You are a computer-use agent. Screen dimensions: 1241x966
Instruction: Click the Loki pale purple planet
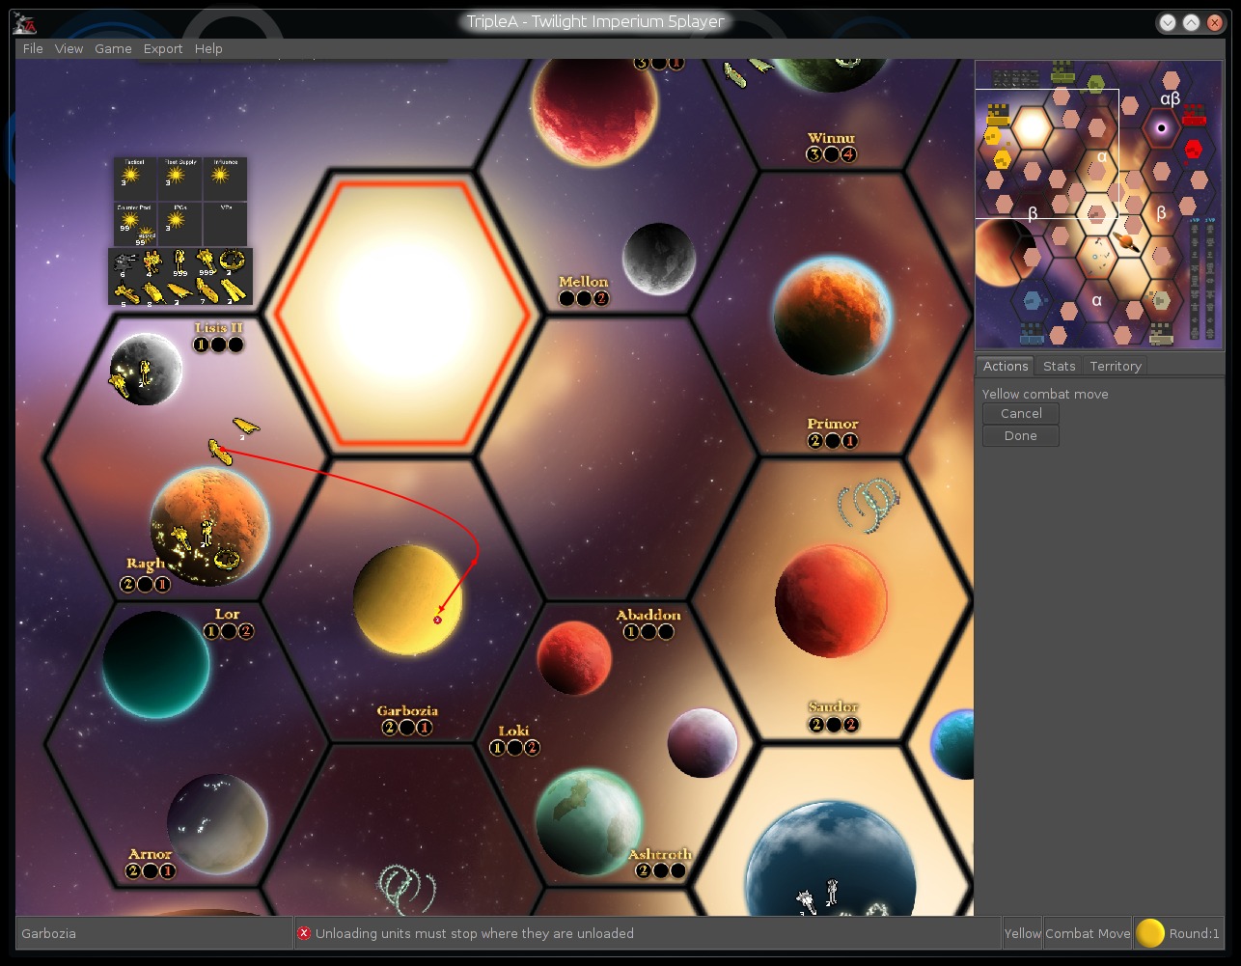coord(703,743)
